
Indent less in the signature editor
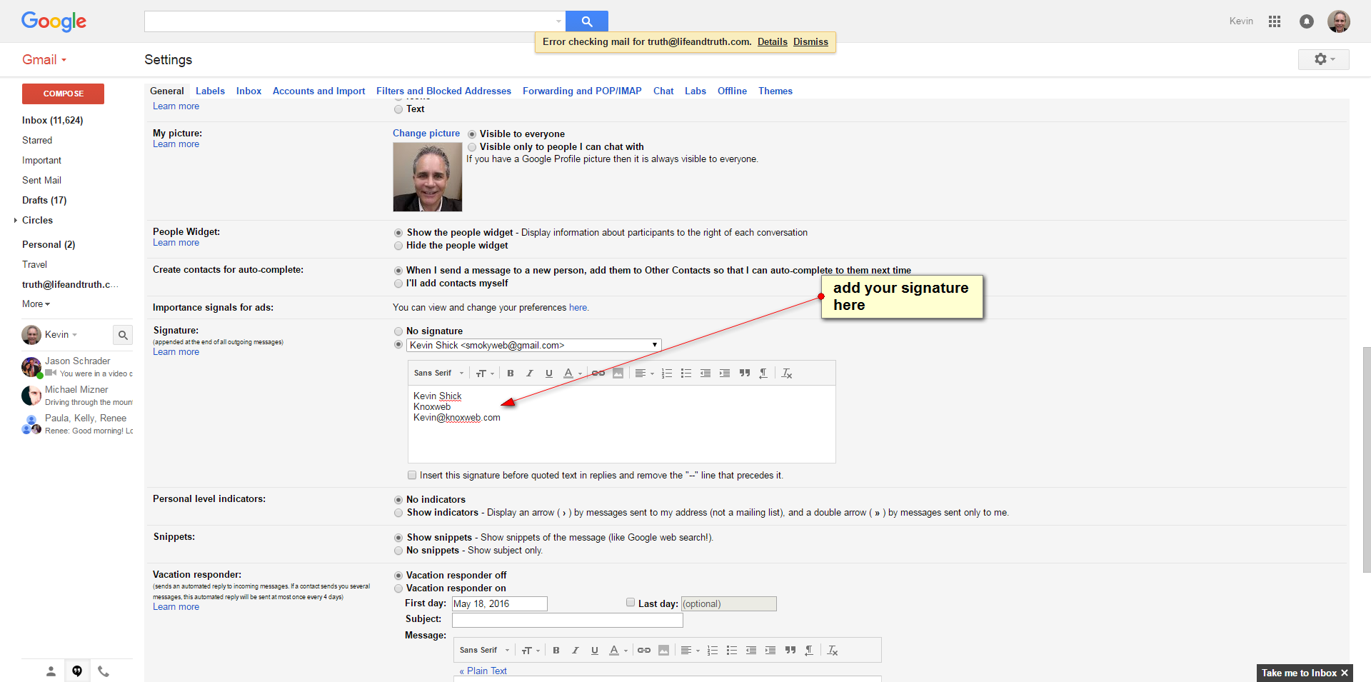pos(705,373)
